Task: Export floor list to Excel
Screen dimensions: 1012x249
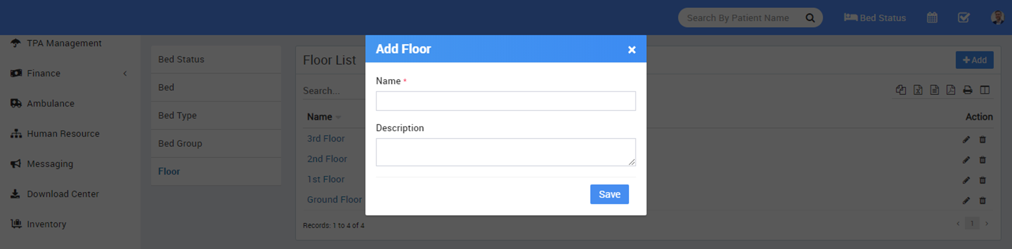Action: click(918, 90)
